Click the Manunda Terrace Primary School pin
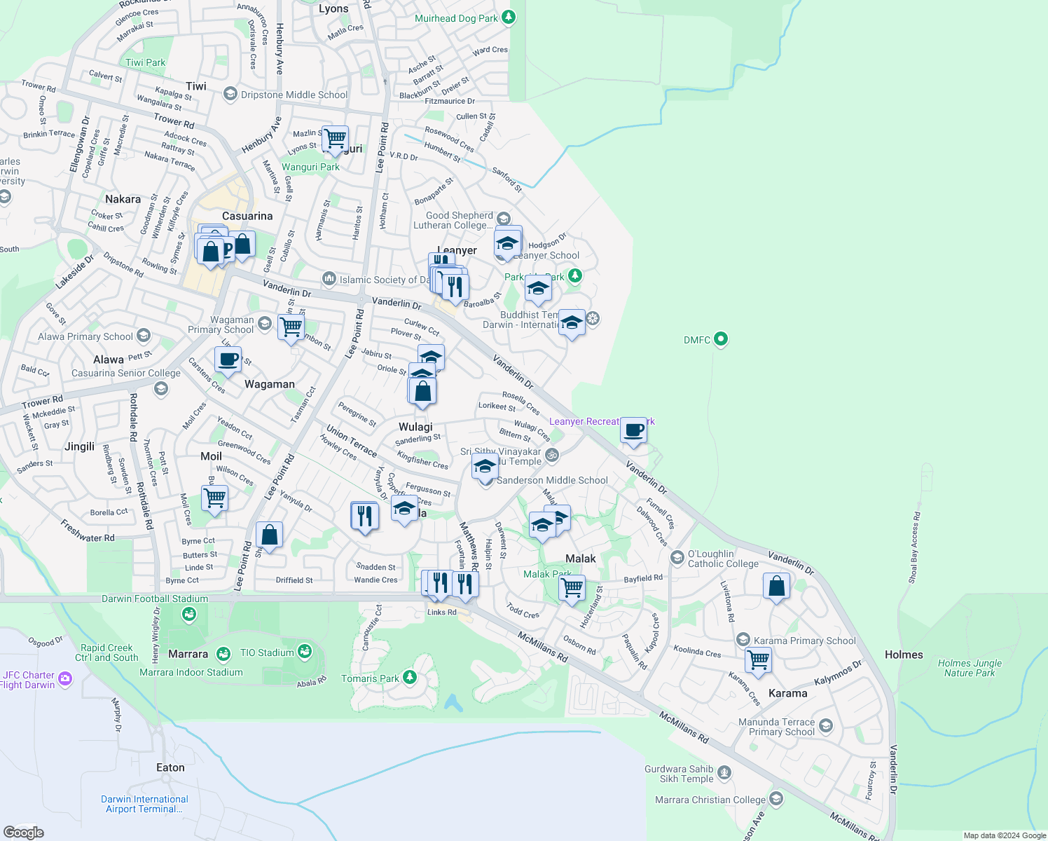This screenshot has width=1048, height=841. 825,725
